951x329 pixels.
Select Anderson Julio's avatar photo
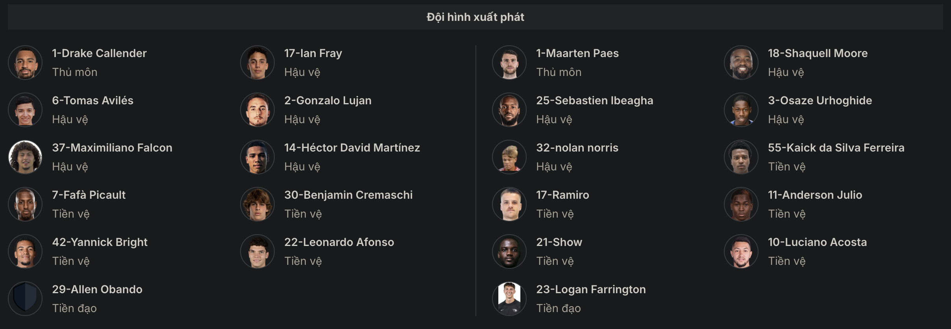pyautogui.click(x=741, y=204)
